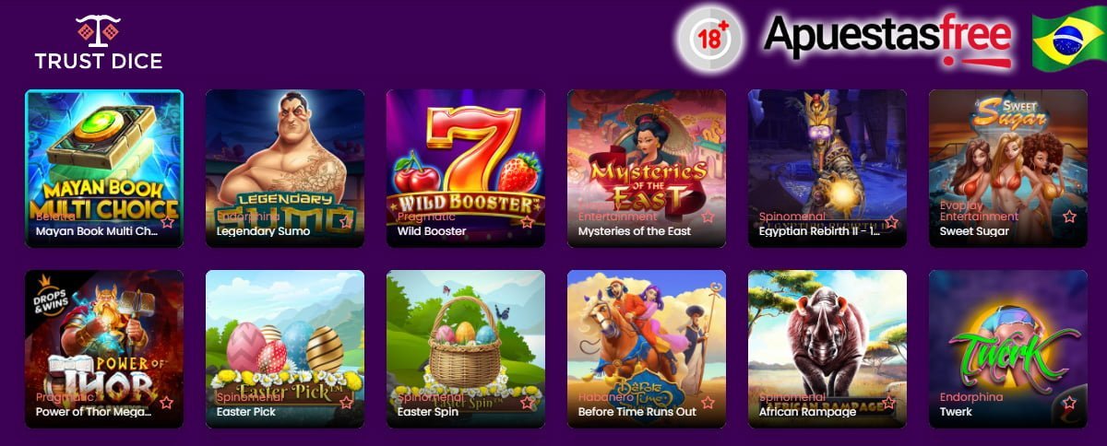Toggle favorite star on Legendary Sumo
1107x446 pixels.
coord(346,222)
